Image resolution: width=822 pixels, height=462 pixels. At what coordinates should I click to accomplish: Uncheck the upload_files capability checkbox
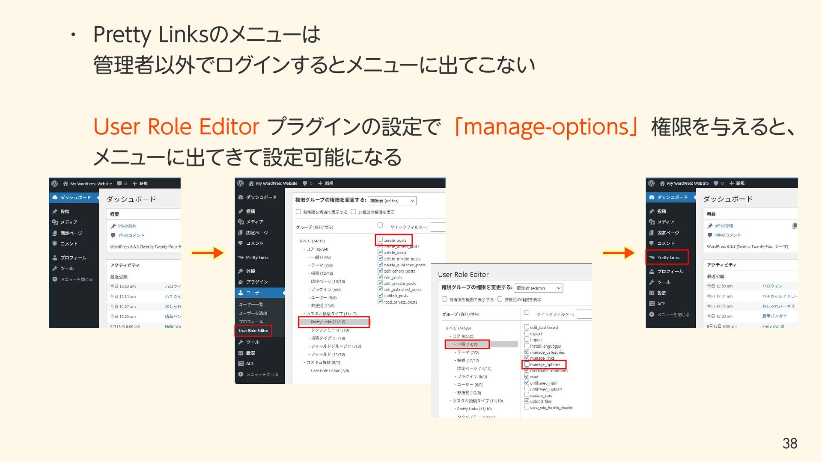(x=527, y=401)
